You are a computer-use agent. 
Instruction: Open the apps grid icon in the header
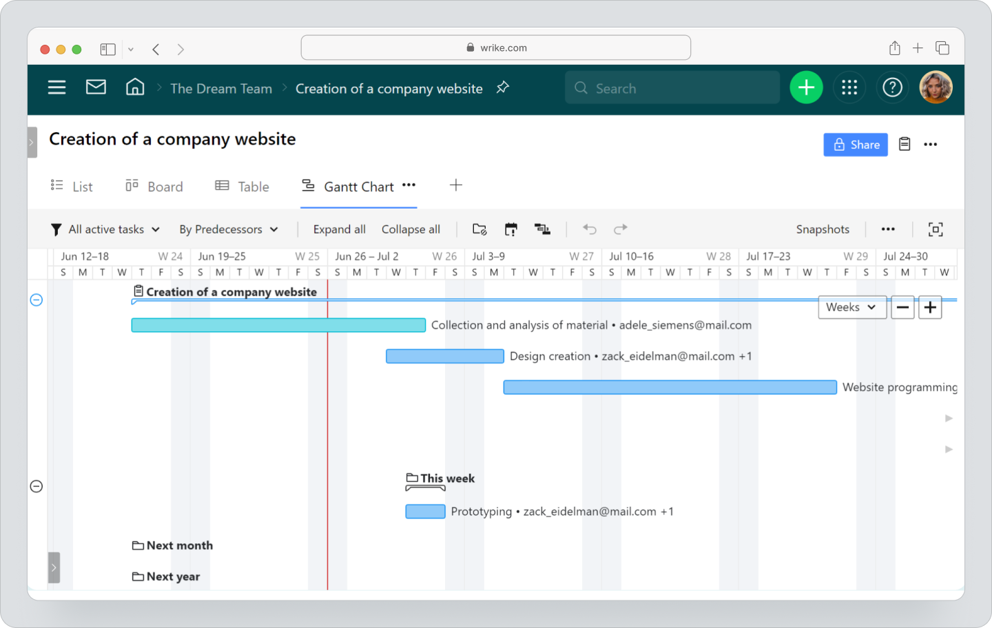(849, 87)
